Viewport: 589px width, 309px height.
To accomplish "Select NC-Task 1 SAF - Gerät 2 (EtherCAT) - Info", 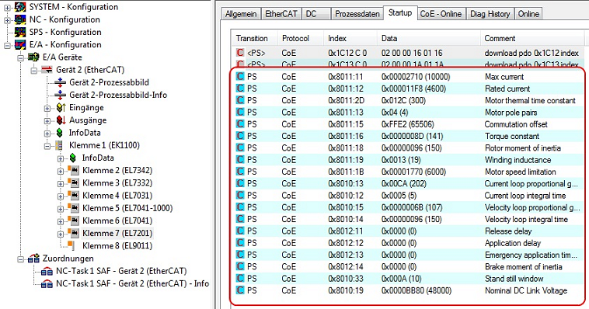I will (132, 284).
